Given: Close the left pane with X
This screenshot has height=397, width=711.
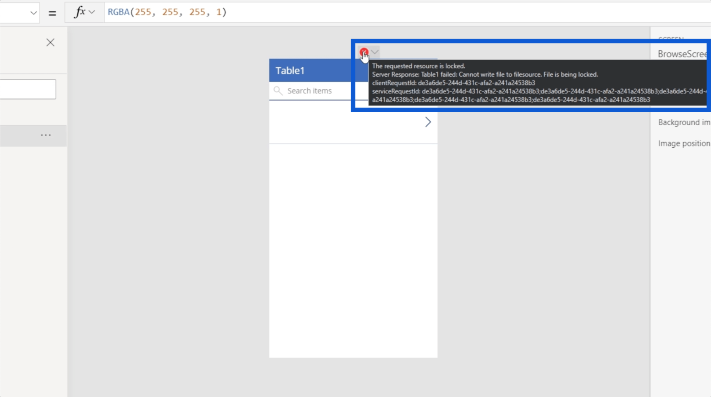Looking at the screenshot, I should pyautogui.click(x=50, y=42).
